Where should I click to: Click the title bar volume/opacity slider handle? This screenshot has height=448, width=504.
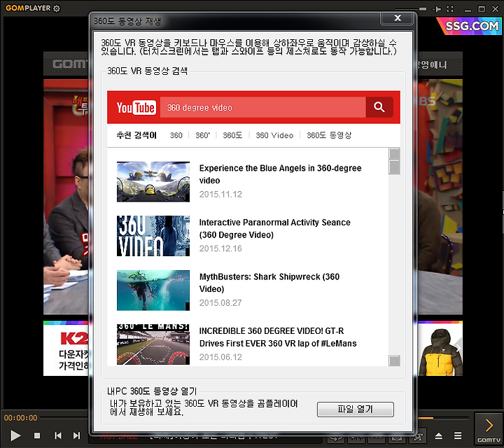pos(423,9)
